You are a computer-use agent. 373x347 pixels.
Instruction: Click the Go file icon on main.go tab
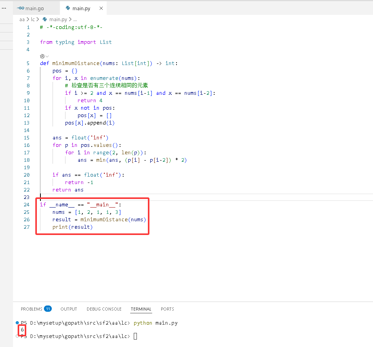[20, 8]
